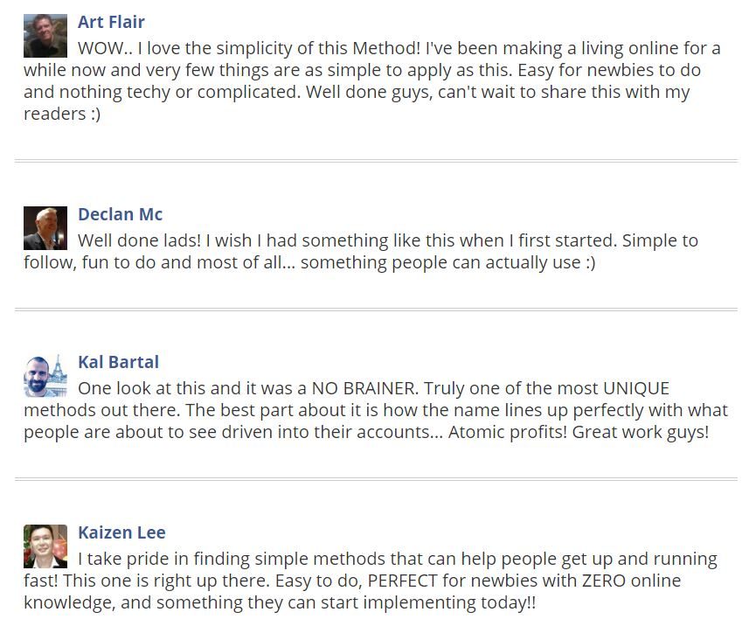Click the Kal Bartal name link

118,362
